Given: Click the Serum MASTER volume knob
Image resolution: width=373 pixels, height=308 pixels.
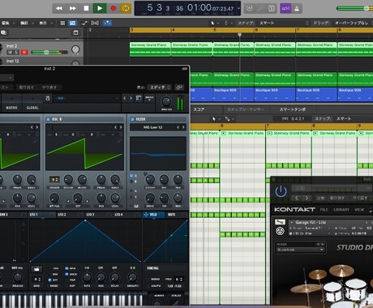Looking at the screenshot, I should [166, 101].
